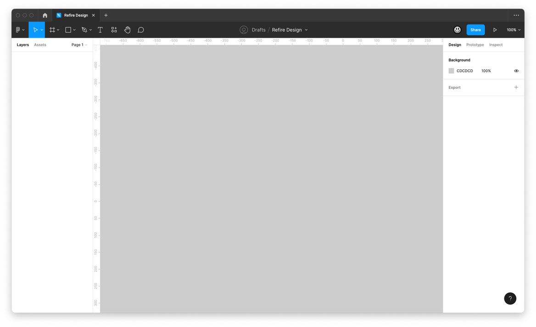Expand the Page 1 pages list
The width and height of the screenshot is (536, 327).
[x=79, y=45]
